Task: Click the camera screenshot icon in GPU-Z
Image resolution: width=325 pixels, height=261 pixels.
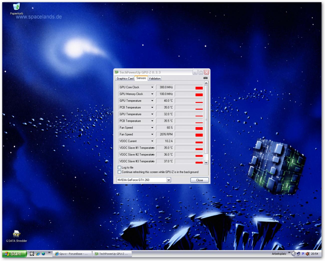Action: (x=205, y=78)
